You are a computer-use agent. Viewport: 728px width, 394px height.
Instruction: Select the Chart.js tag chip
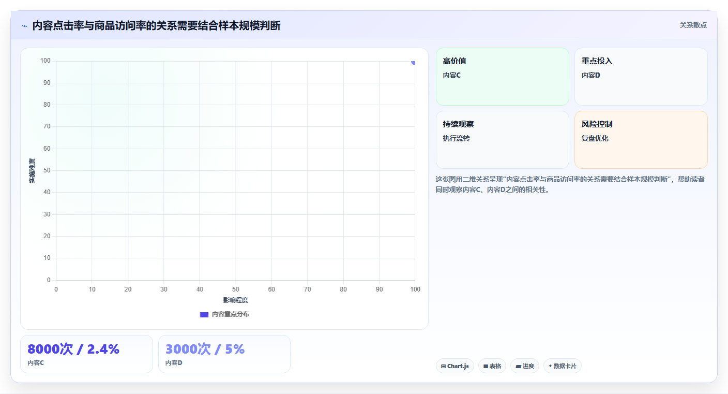[455, 366]
